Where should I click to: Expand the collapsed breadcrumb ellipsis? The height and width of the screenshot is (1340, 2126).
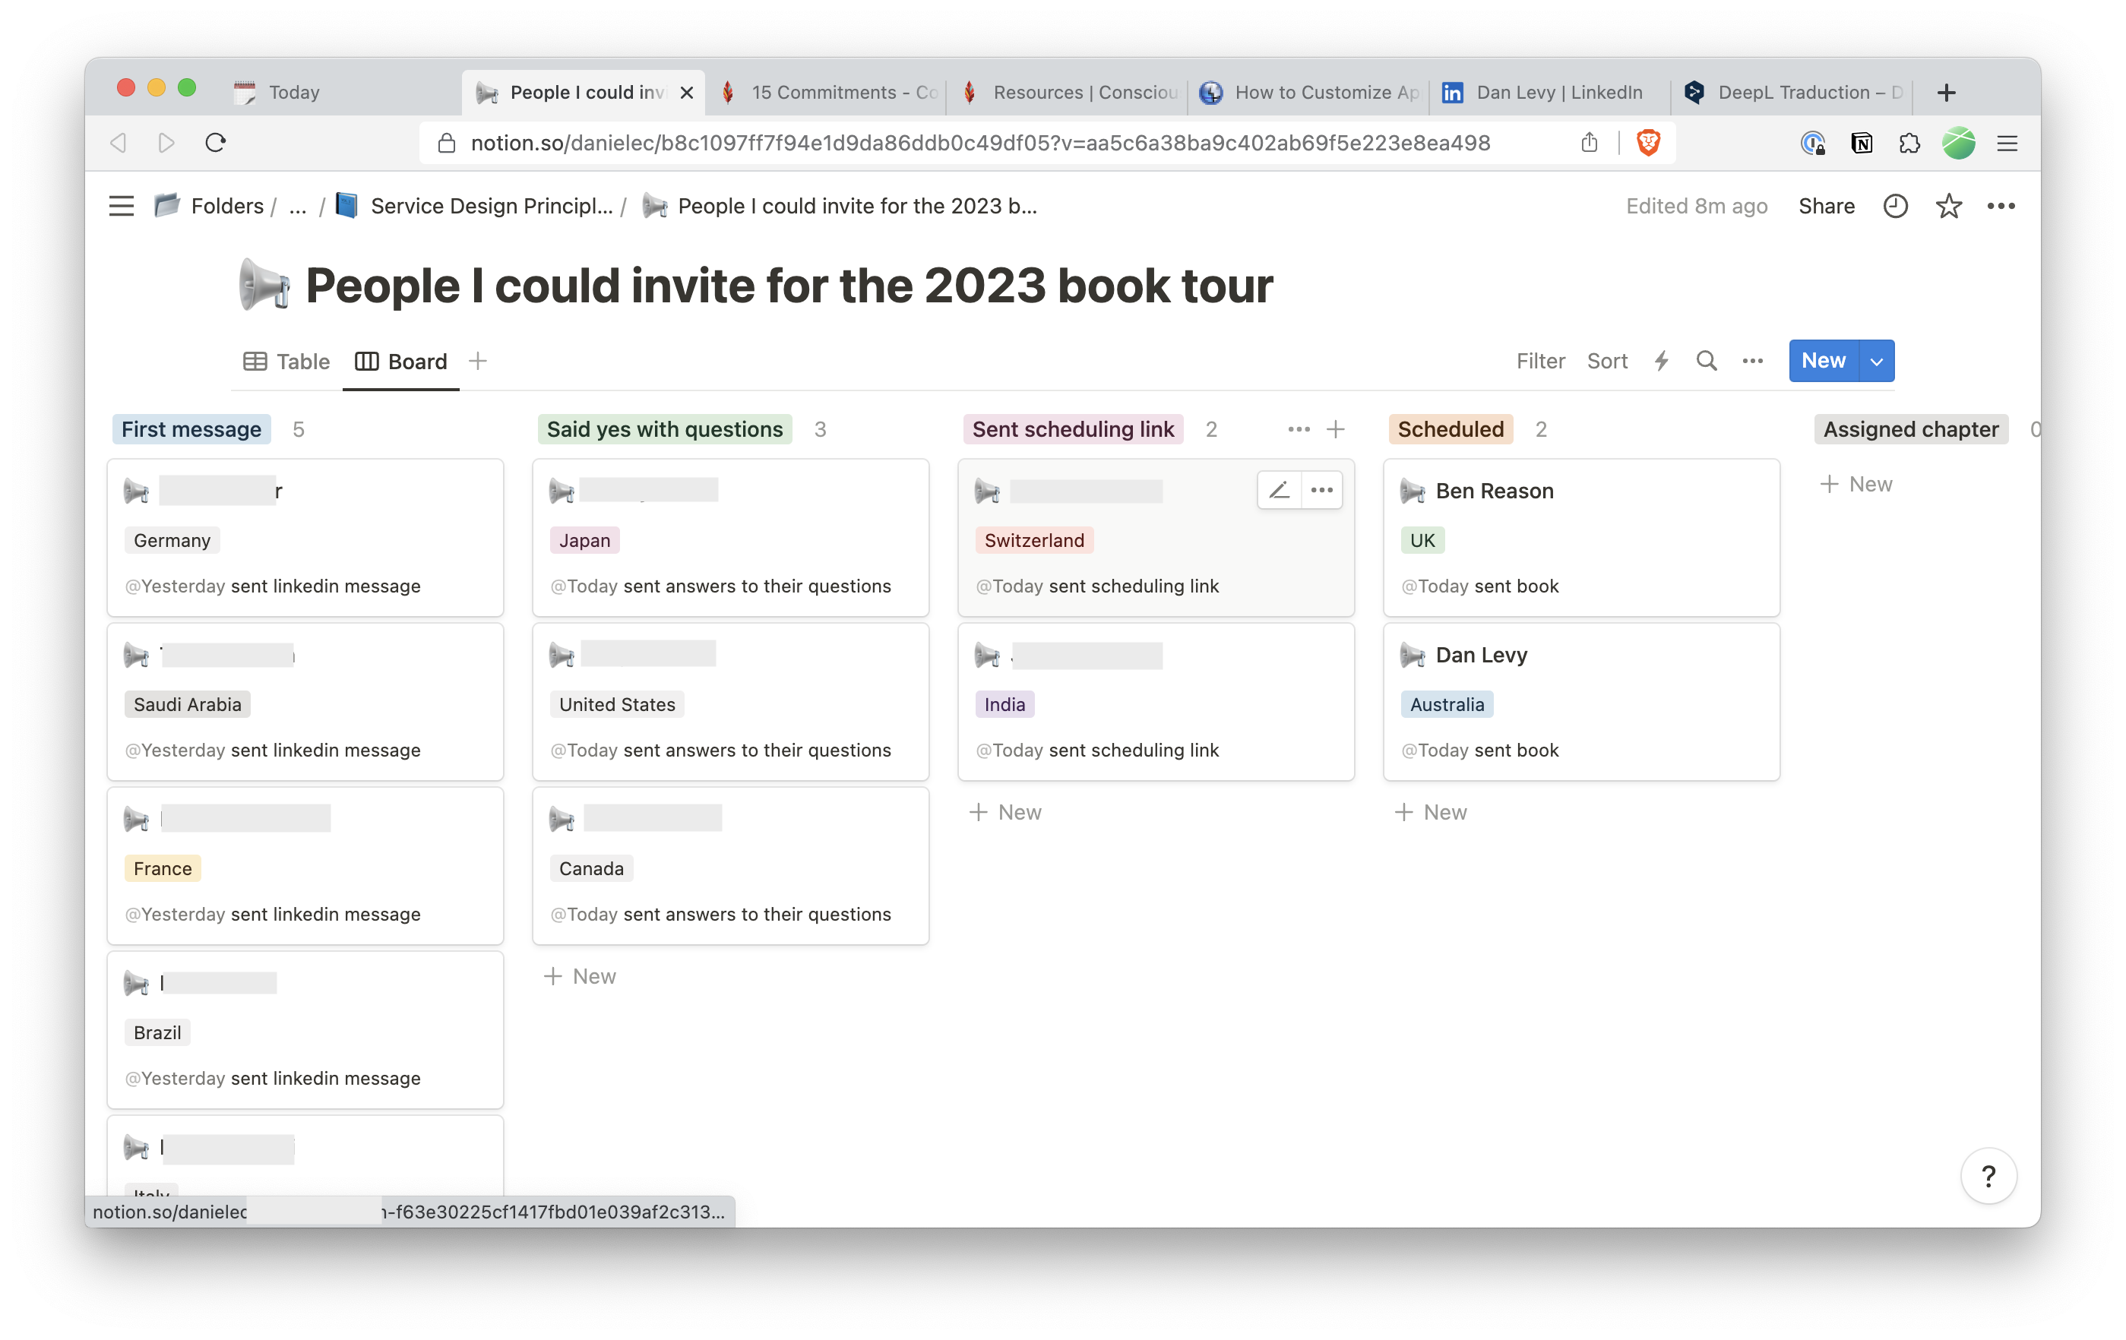[298, 207]
